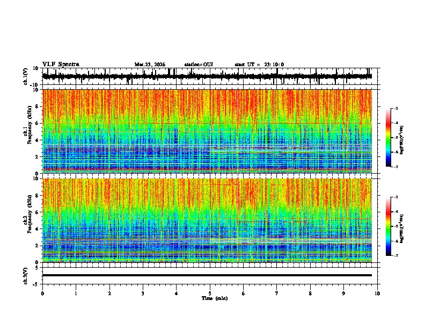Click time axis tick label 6
Screen dimensions: 425x329
[x=244, y=293]
